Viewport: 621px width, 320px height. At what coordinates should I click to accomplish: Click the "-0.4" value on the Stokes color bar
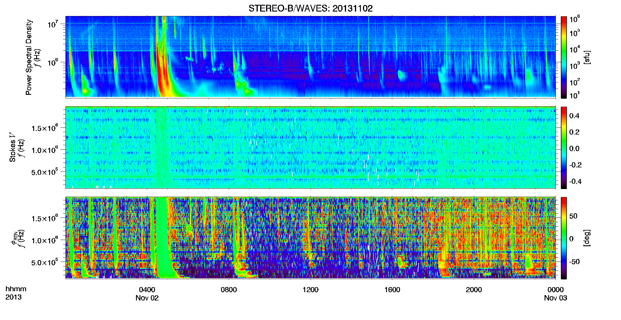click(575, 182)
